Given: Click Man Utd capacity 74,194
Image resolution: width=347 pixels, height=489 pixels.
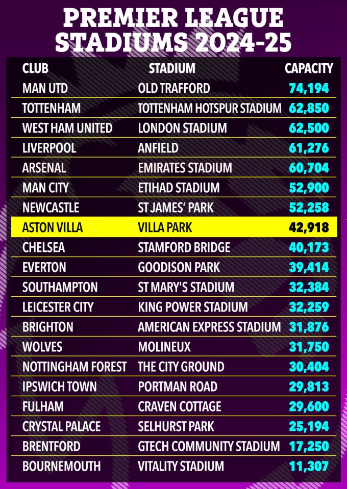Looking at the screenshot, I should pyautogui.click(x=309, y=88).
